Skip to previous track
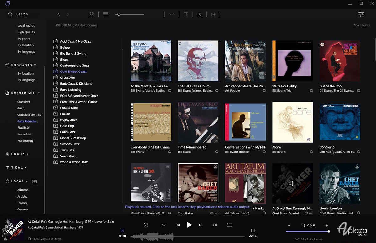Screen dimensions: 376x243 click(x=178, y=225)
